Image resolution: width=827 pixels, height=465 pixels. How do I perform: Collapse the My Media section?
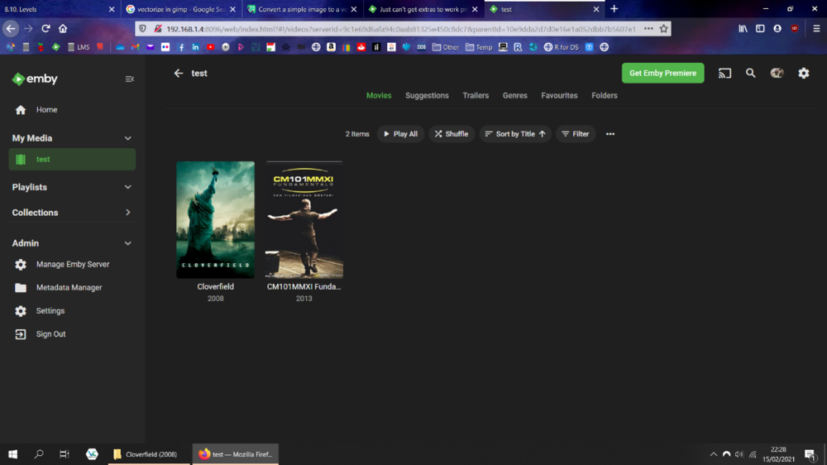[x=127, y=138]
